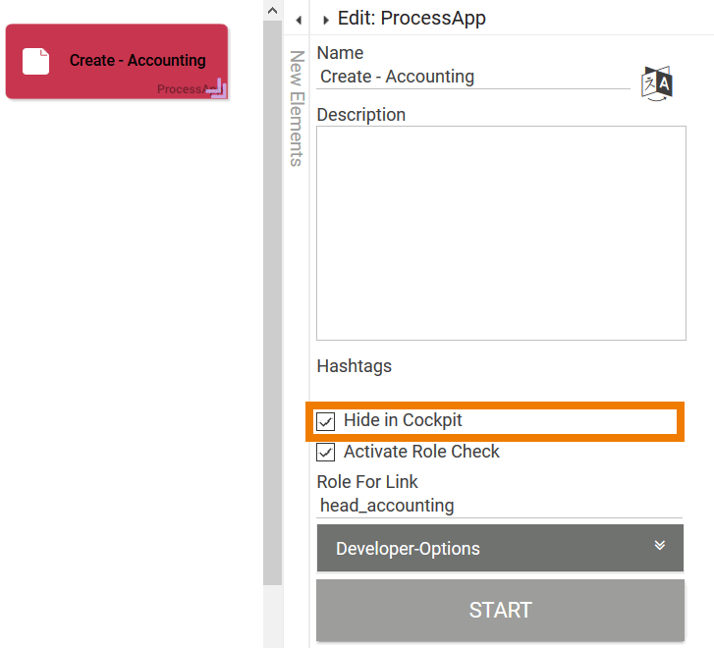714x648 pixels.
Task: Select the Create - Accounting card title
Action: pyautogui.click(x=137, y=61)
